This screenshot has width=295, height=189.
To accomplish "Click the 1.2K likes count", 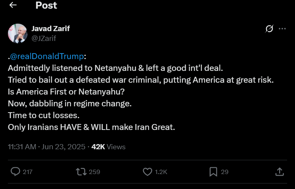I will pyautogui.click(x=161, y=172).
